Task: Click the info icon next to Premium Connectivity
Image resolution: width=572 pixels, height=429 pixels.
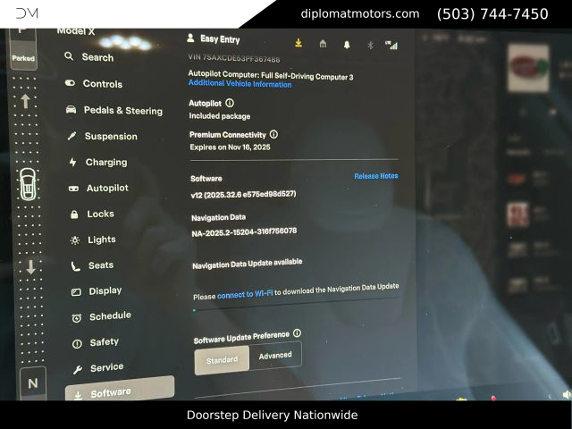Action: tap(273, 134)
